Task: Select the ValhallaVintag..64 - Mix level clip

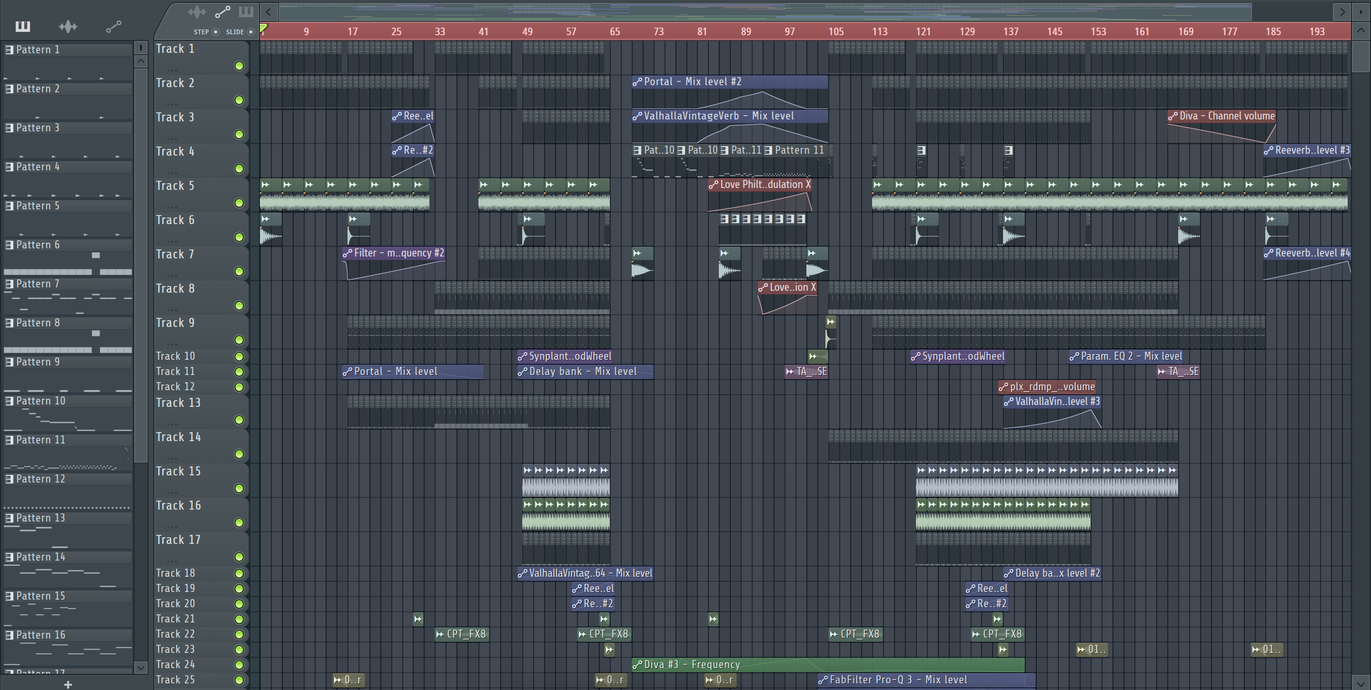Action: 585,573
